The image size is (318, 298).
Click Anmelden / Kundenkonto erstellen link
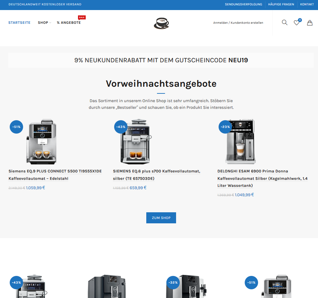click(x=238, y=23)
